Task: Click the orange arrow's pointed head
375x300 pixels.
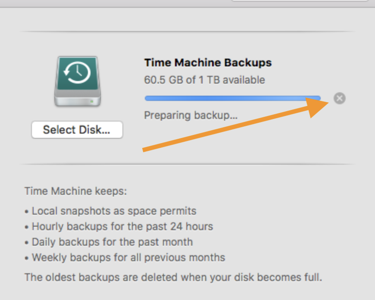Action: pos(318,106)
